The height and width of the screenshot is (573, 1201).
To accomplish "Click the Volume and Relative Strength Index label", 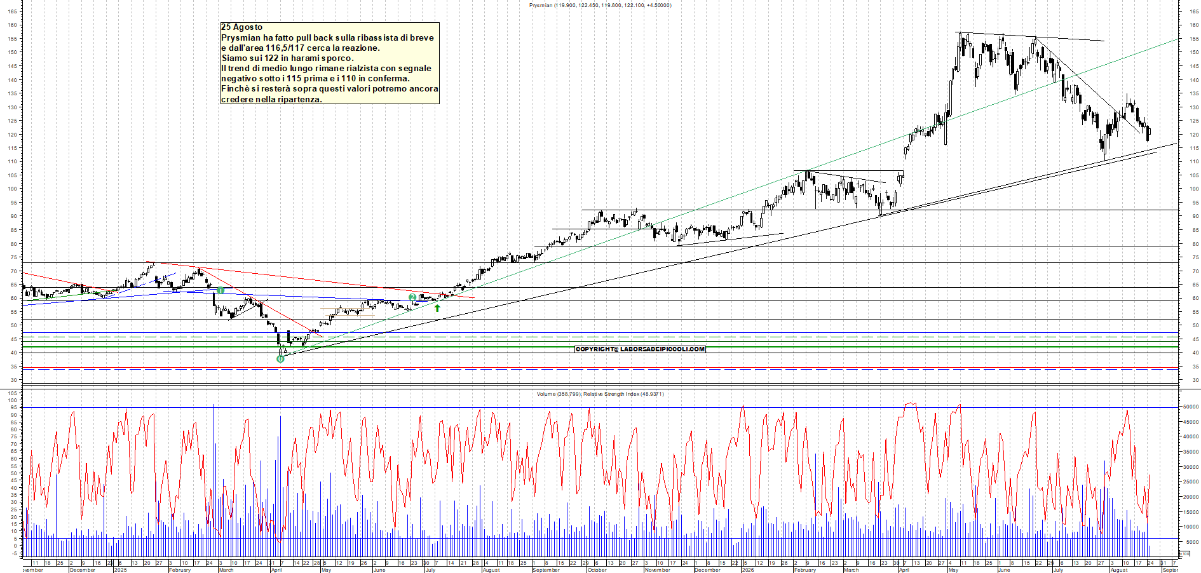I will tap(600, 394).
